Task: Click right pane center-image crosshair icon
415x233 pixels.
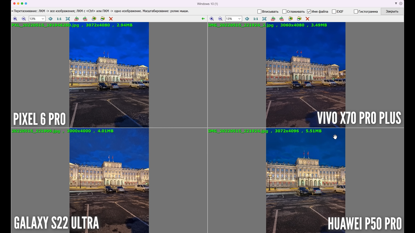Action: pyautogui.click(x=247, y=19)
